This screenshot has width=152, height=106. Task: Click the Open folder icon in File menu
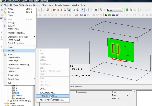point(5,12)
